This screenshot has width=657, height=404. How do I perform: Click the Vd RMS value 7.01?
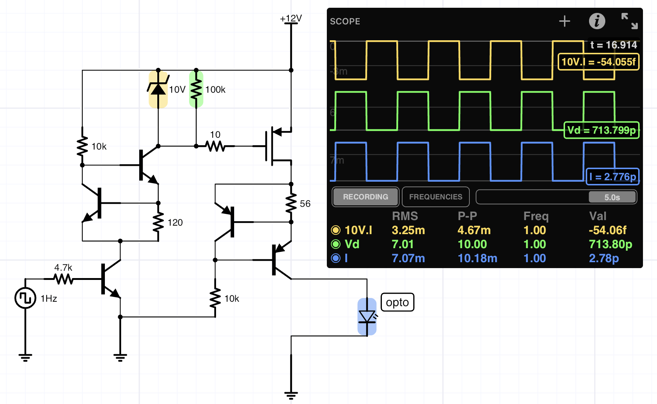[403, 244]
